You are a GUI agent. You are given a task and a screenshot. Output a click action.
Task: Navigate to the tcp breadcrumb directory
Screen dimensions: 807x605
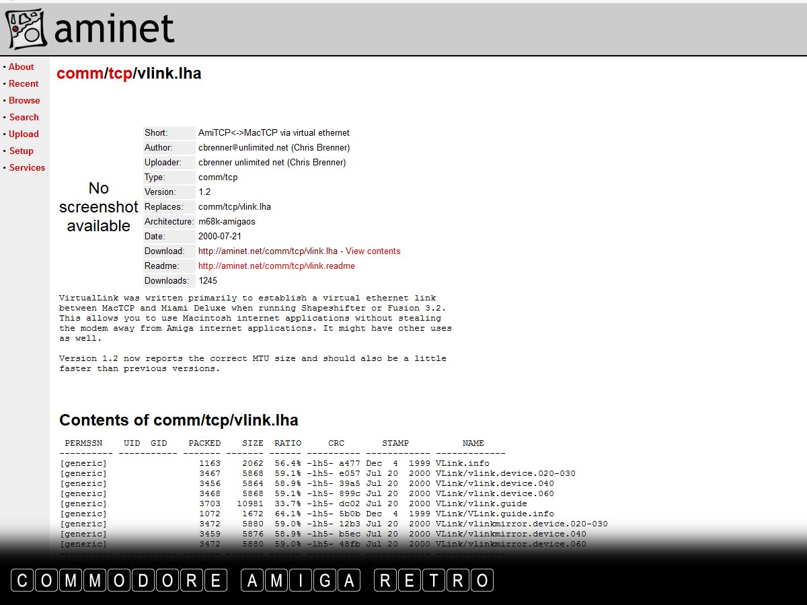[120, 73]
